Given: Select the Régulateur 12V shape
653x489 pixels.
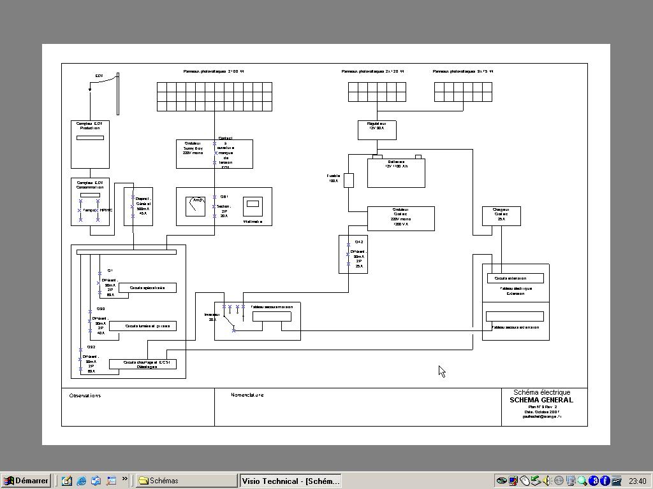Looking at the screenshot, I should coord(377,130).
